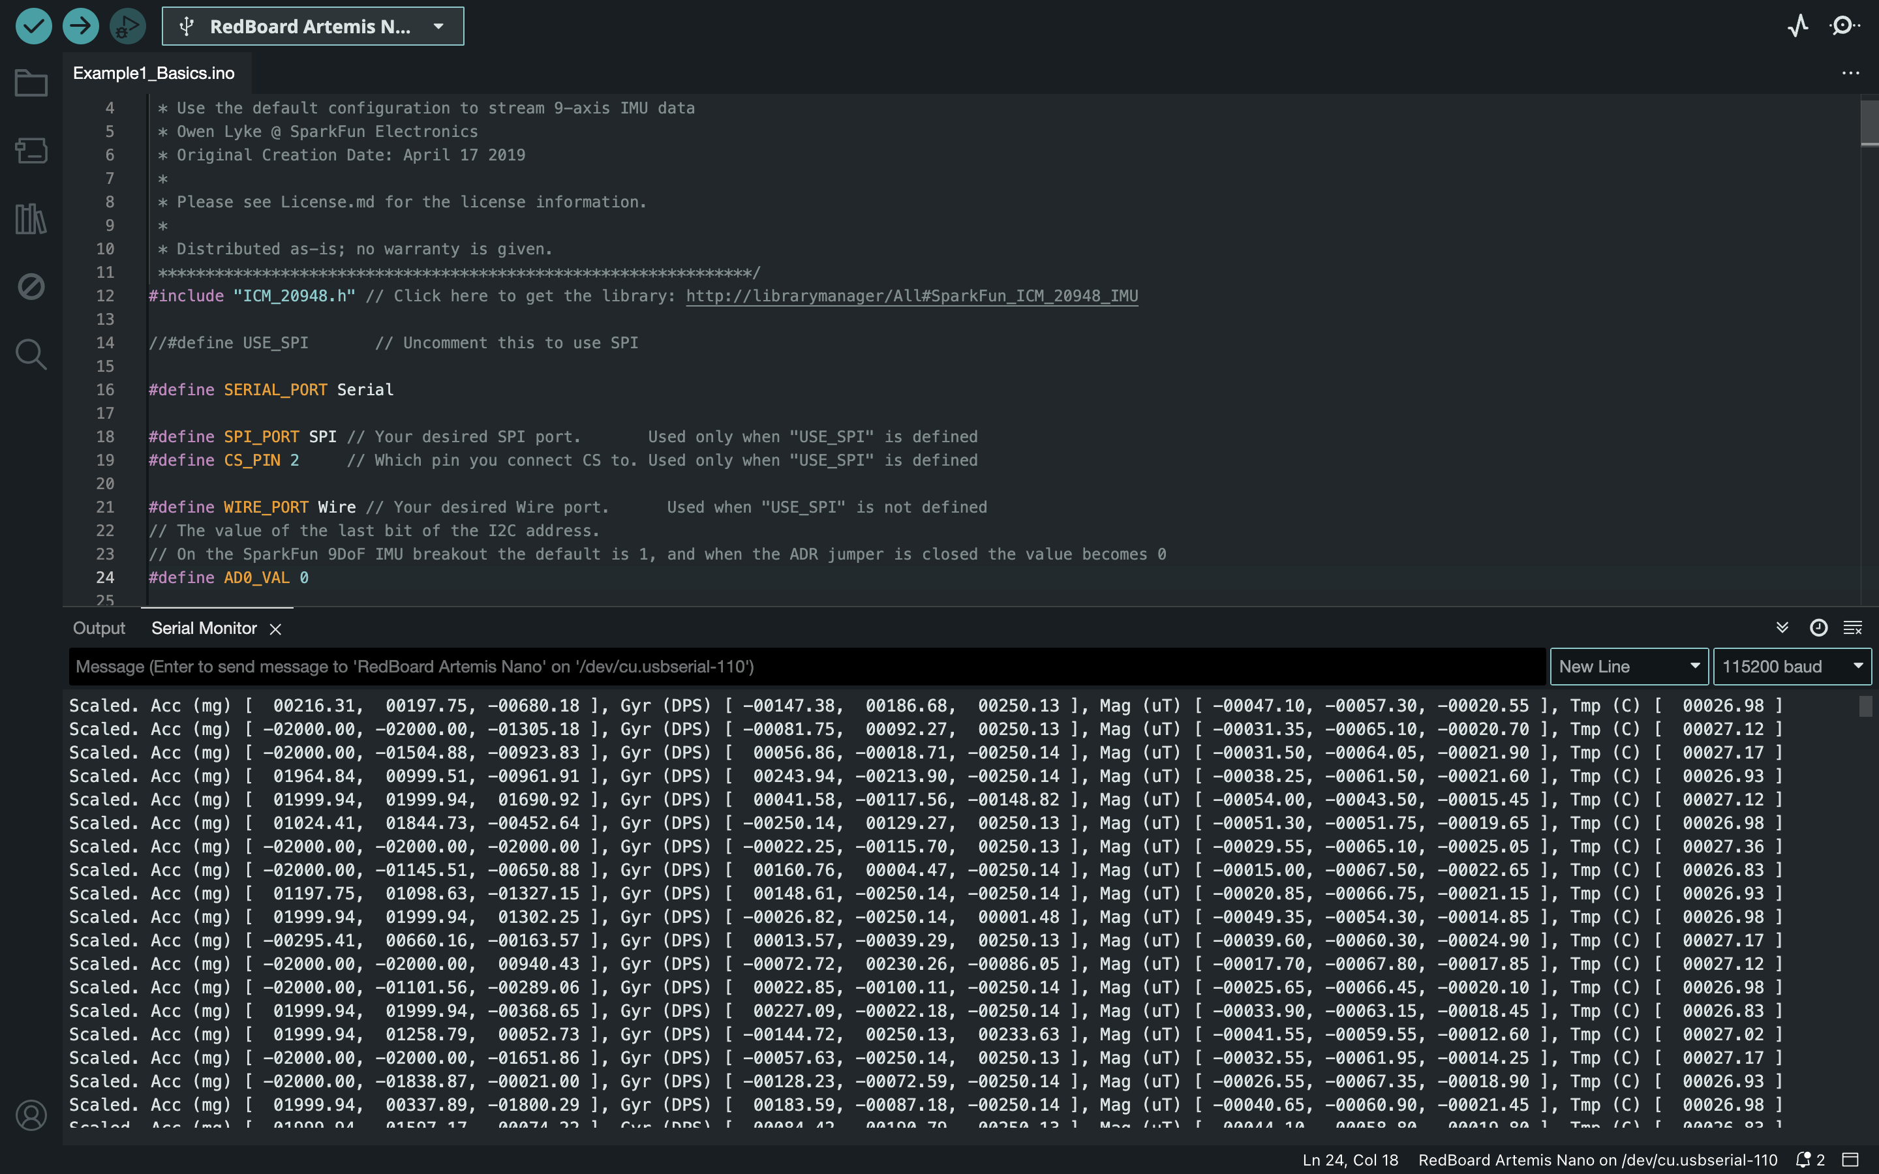
Task: Open the Library Manager books icon
Action: [31, 219]
